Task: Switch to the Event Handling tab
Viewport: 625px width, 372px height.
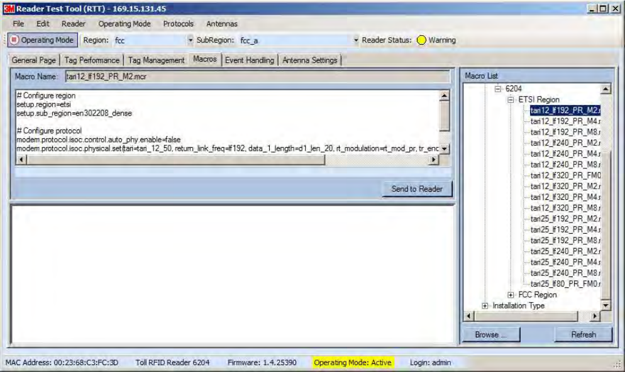Action: point(250,60)
